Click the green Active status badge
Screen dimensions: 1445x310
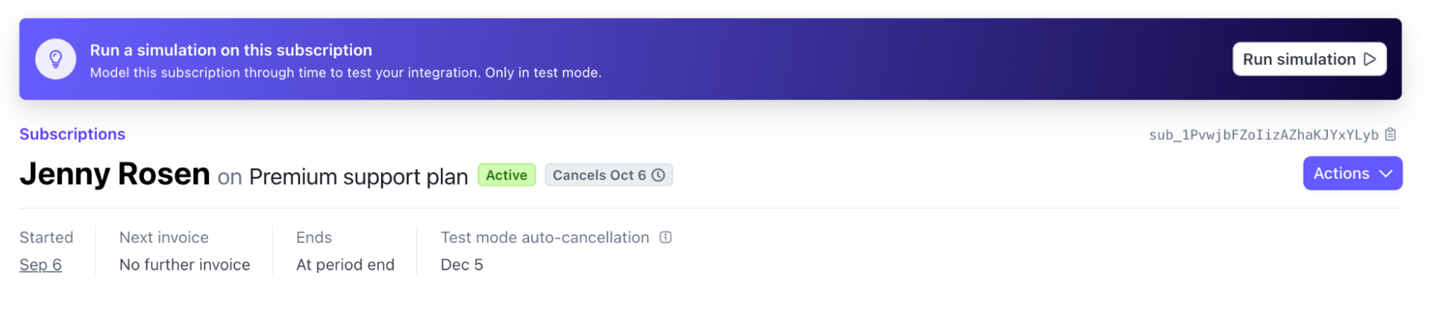click(507, 175)
